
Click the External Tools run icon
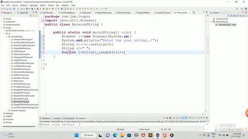click(x=38, y=9)
